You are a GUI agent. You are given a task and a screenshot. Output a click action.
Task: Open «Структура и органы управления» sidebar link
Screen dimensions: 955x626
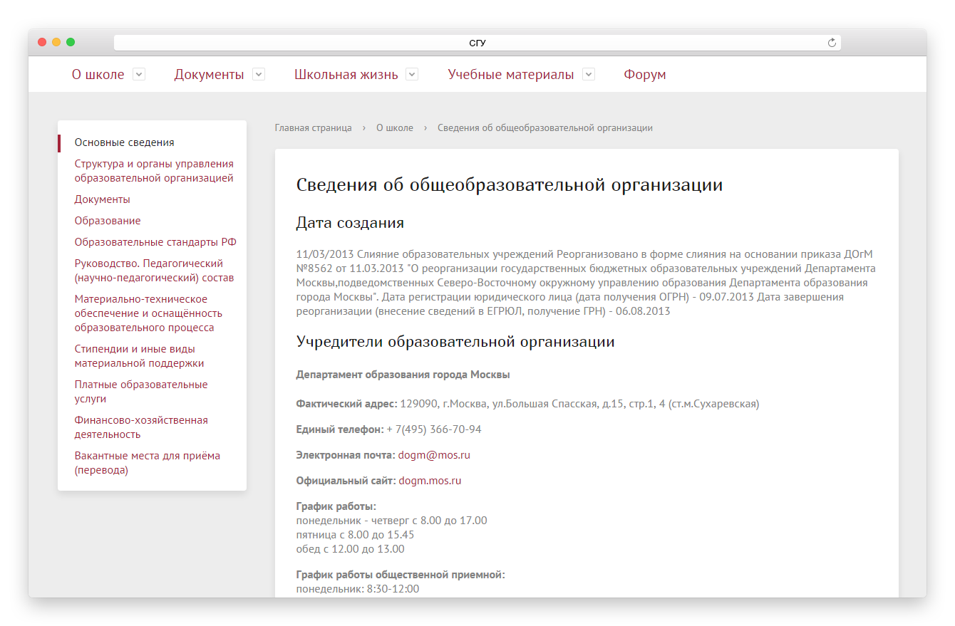pos(154,171)
